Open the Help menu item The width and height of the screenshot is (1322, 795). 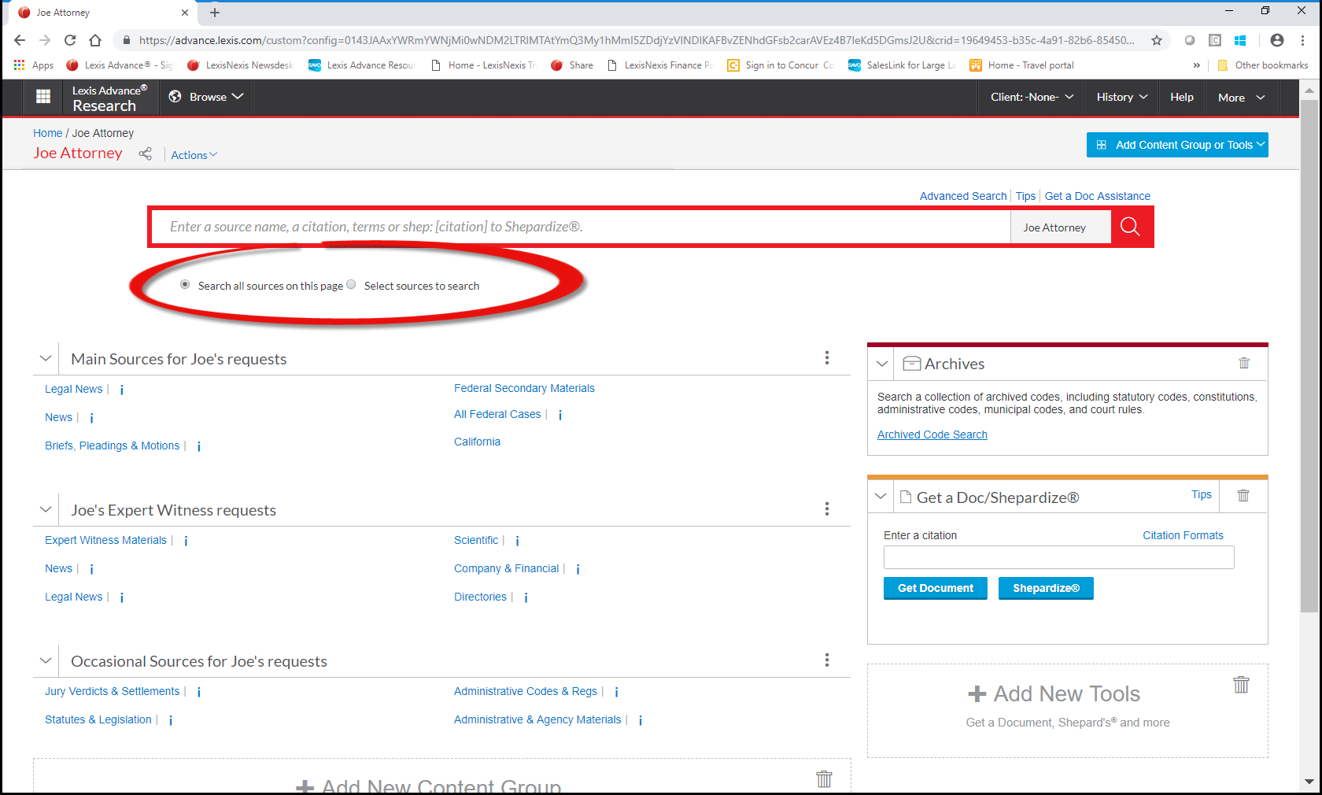(x=1181, y=97)
